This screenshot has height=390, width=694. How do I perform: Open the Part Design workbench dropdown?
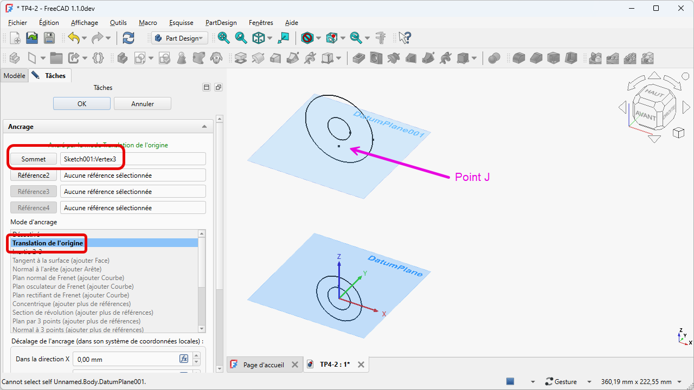[179, 38]
